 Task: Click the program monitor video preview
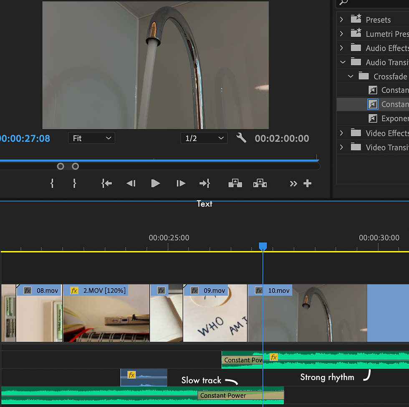pos(155,65)
